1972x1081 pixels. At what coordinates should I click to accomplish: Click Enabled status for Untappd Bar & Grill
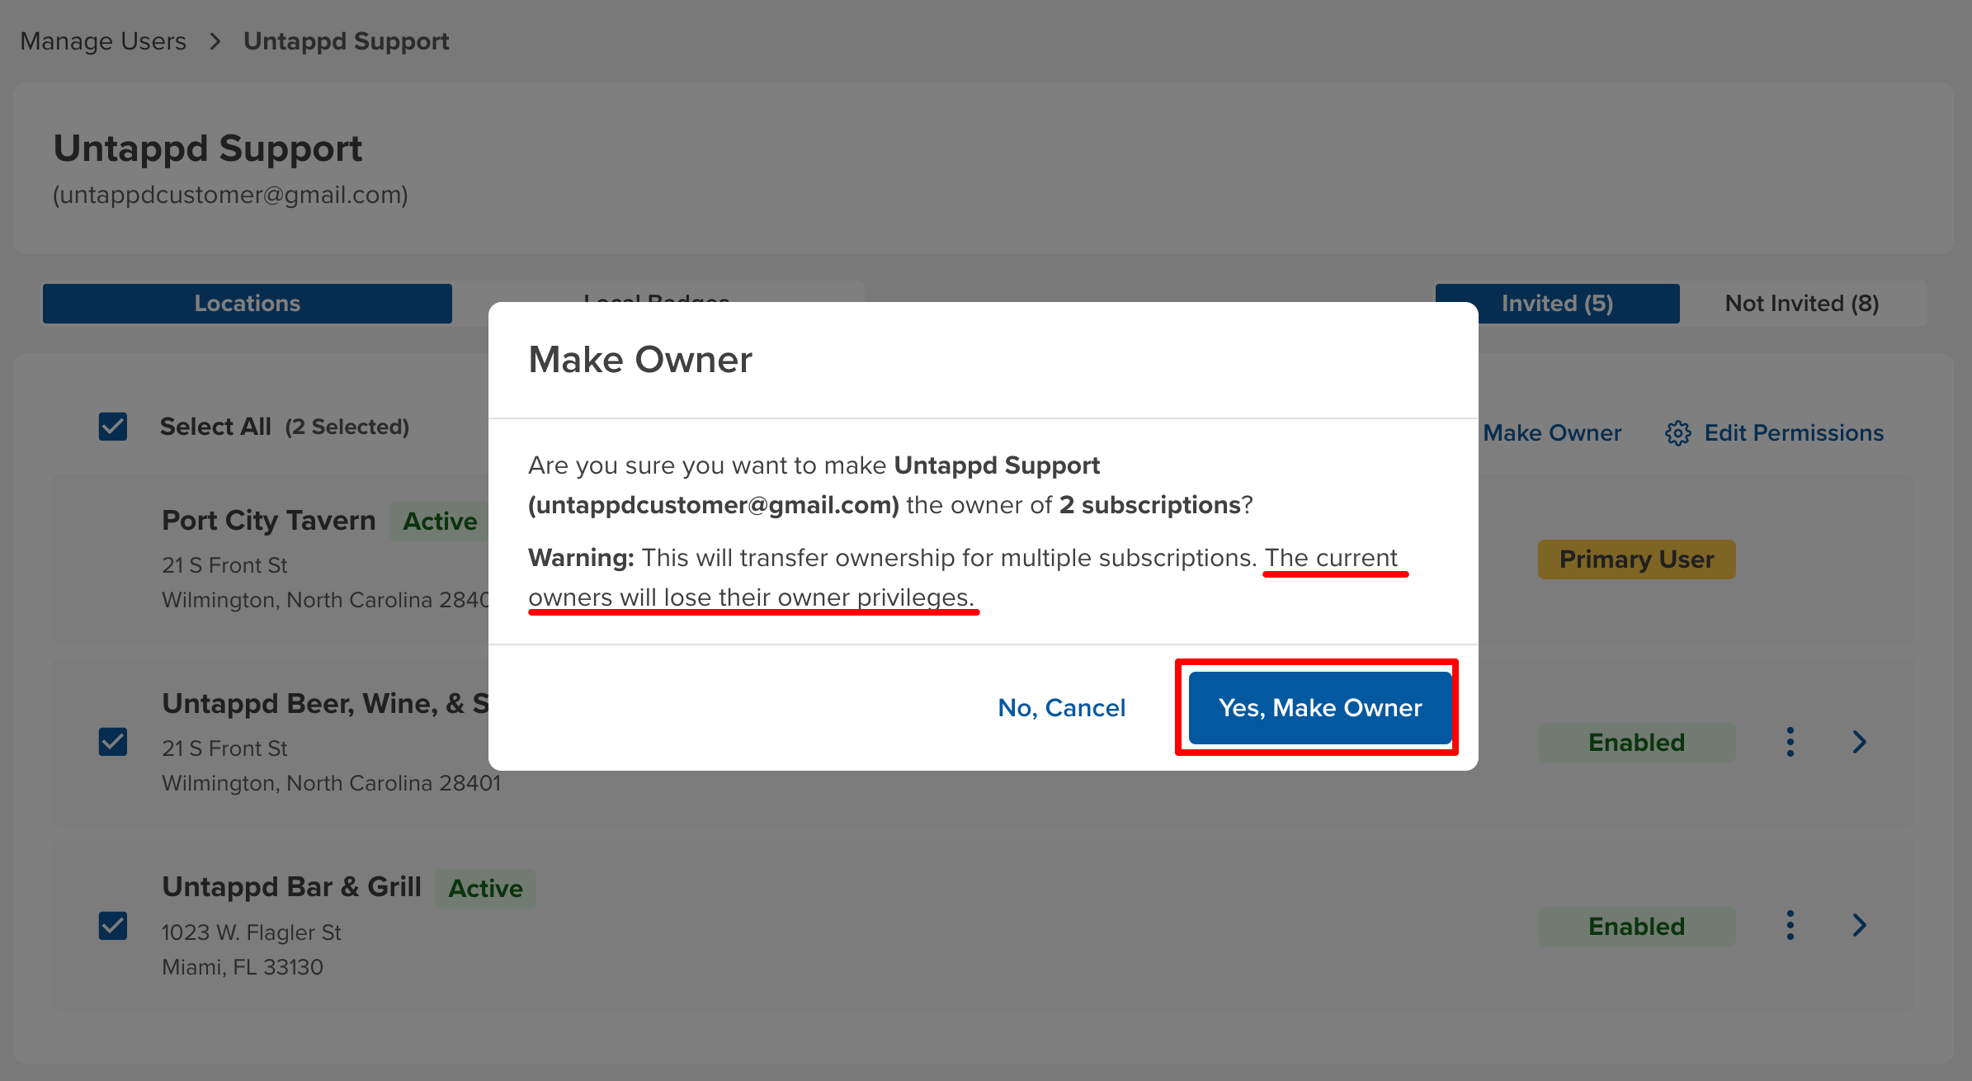pyautogui.click(x=1636, y=927)
